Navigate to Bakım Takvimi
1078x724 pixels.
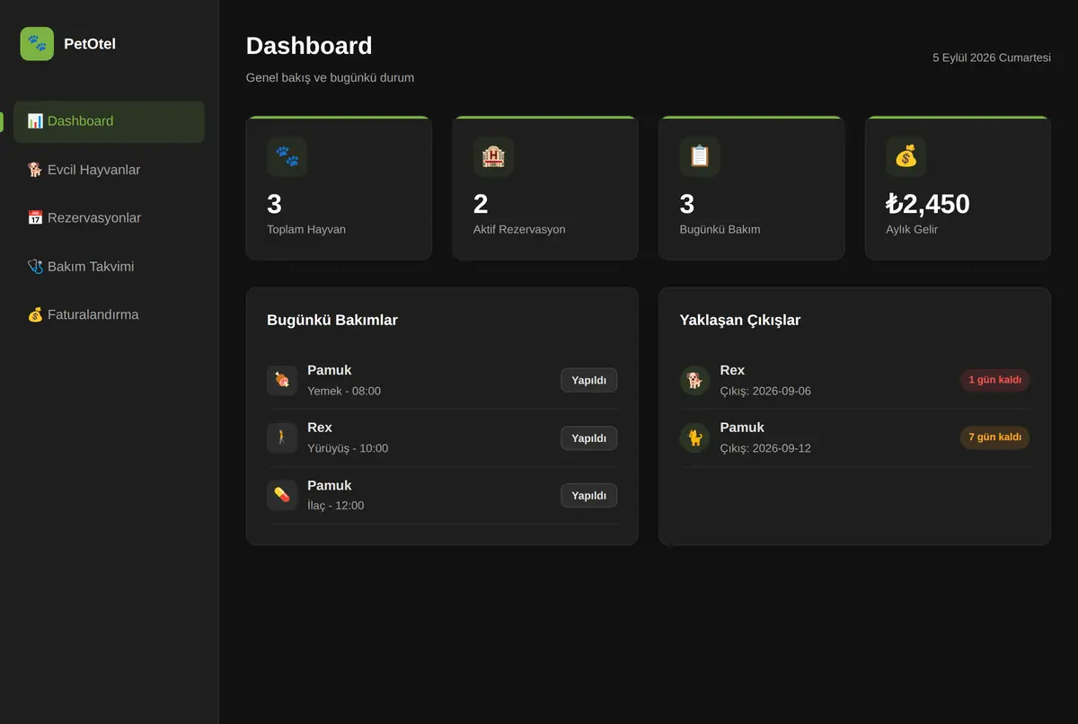(x=109, y=267)
